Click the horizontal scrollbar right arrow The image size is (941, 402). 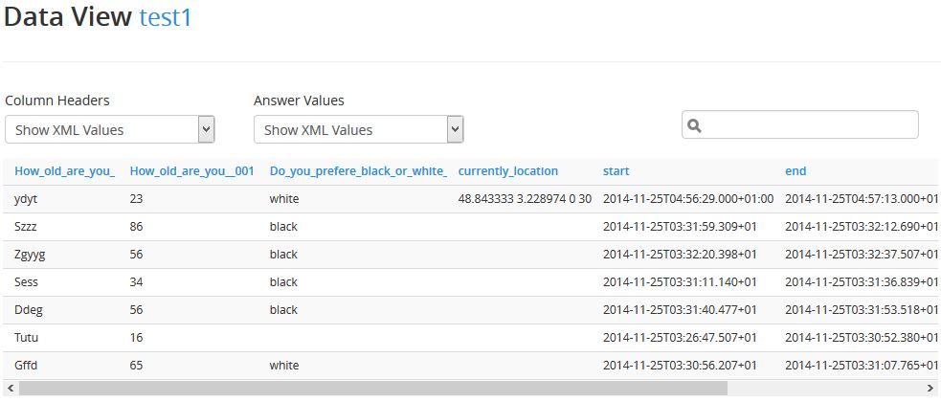tap(930, 389)
